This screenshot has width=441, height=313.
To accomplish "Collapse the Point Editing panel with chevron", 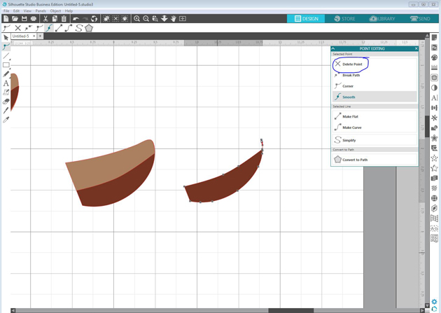I will pyautogui.click(x=334, y=48).
